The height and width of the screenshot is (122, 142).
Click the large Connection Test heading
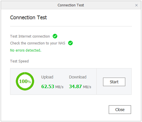pyautogui.click(x=28, y=18)
